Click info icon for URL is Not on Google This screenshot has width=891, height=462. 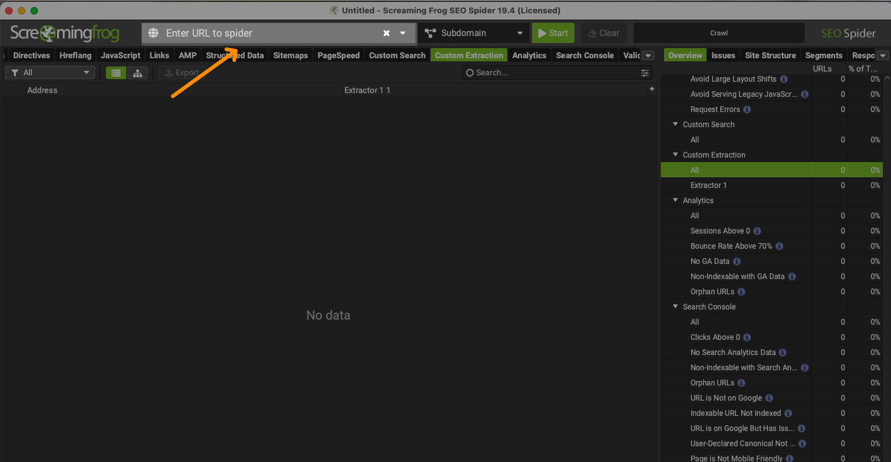click(x=769, y=398)
